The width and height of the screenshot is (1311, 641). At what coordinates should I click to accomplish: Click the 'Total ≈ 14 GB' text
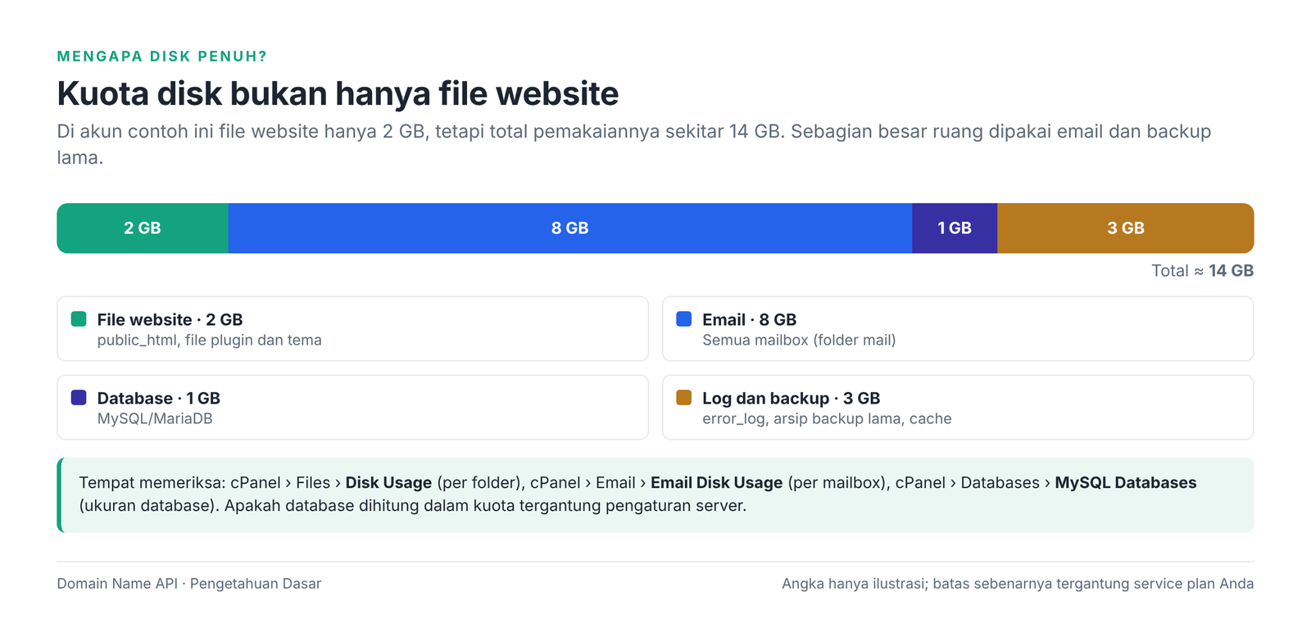1202,271
